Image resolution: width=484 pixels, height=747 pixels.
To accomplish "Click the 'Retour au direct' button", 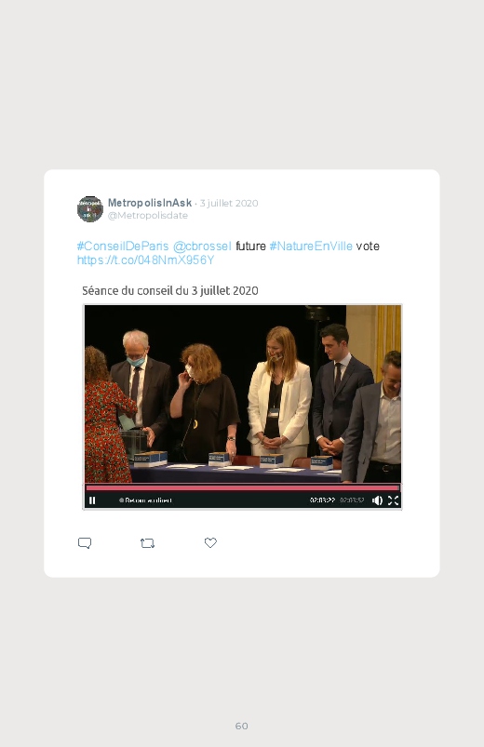I will coord(145,500).
